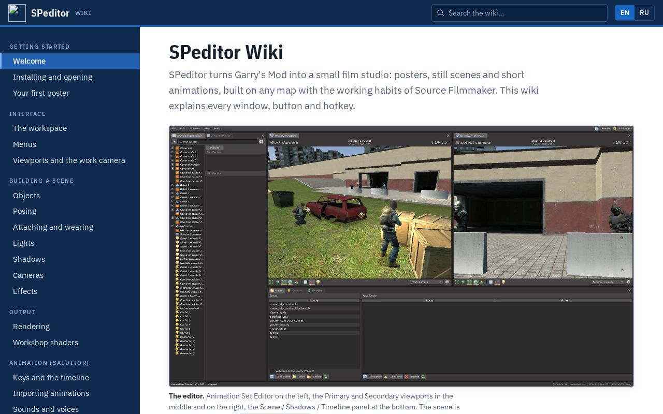Open the Menus page
This screenshot has height=414, width=663.
[70, 144]
